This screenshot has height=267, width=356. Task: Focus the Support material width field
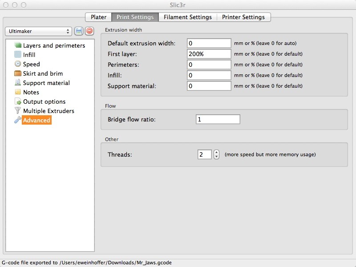[209, 86]
